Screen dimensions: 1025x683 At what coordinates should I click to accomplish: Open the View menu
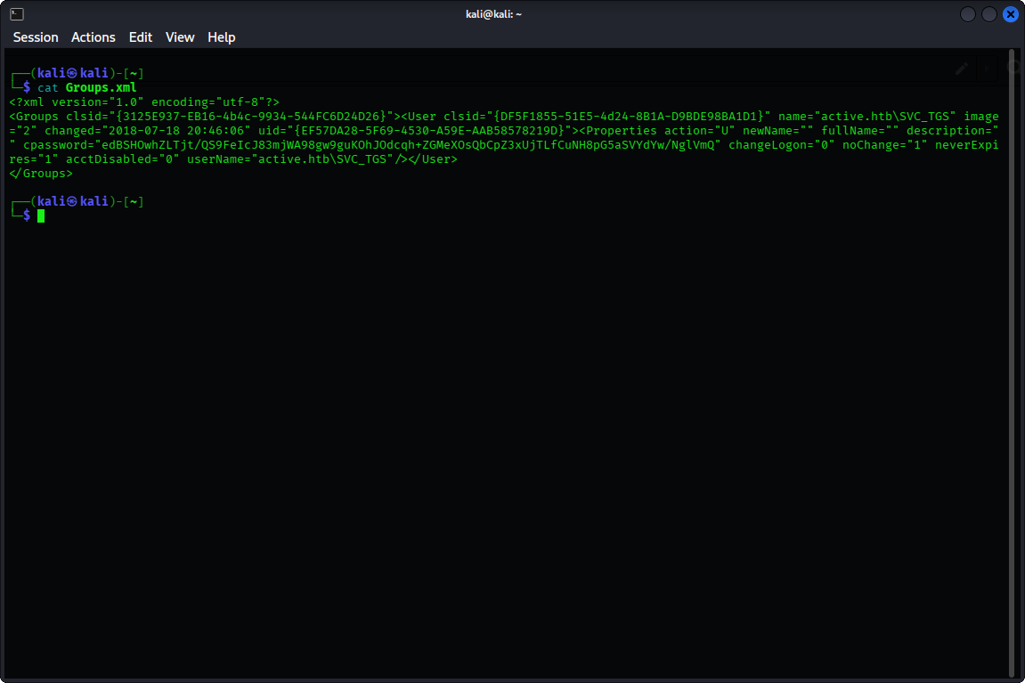point(180,37)
